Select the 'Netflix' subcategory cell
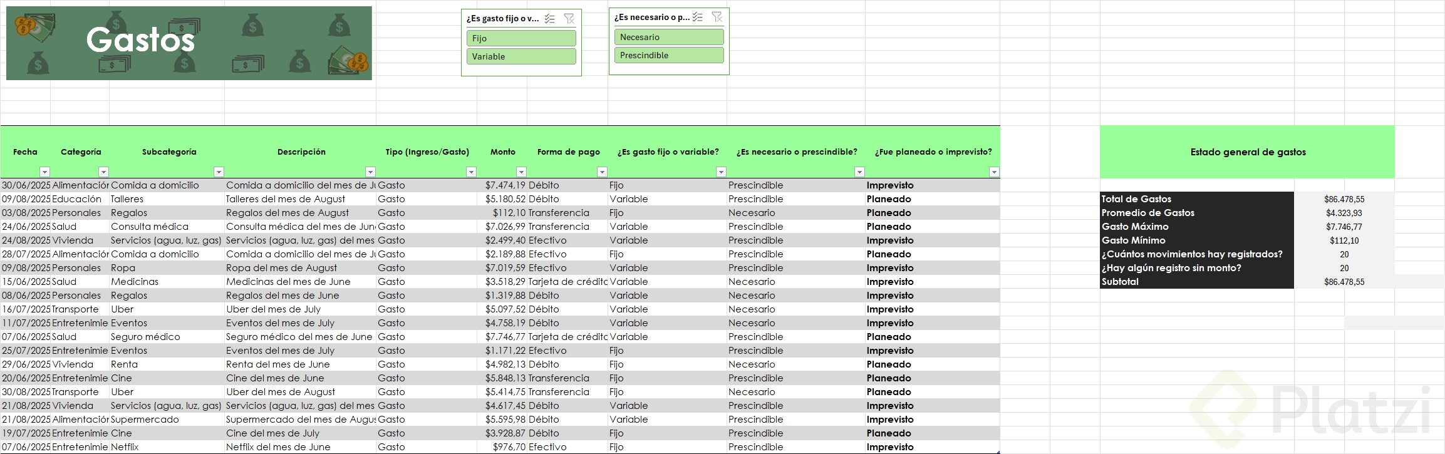 (167, 447)
